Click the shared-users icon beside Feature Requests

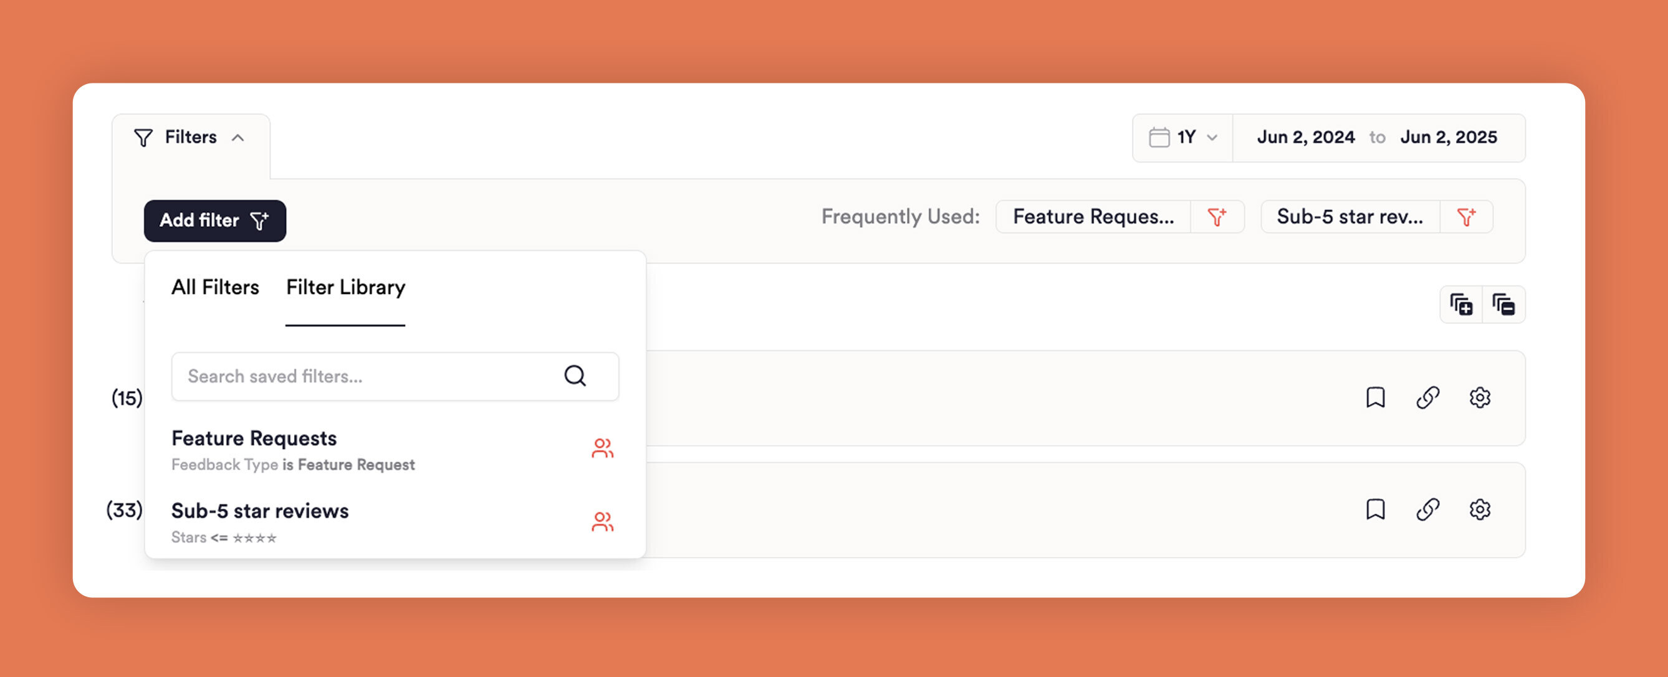pos(602,449)
